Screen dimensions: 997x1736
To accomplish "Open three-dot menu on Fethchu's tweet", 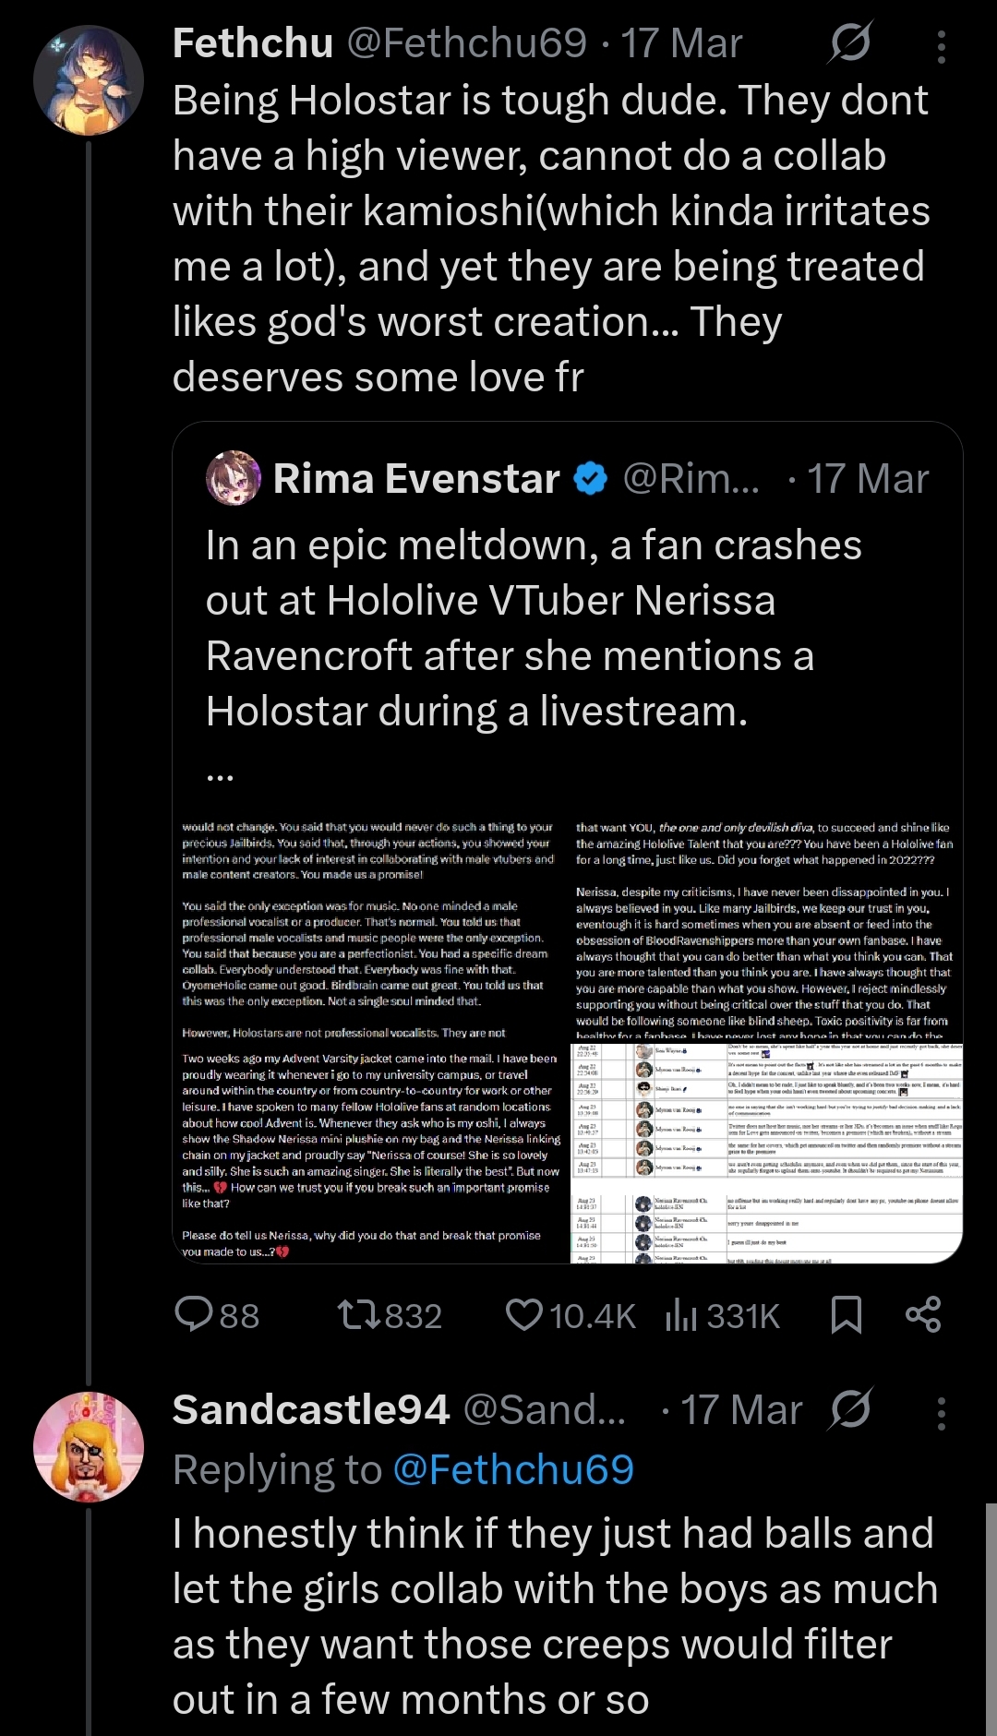I will pos(941,46).
